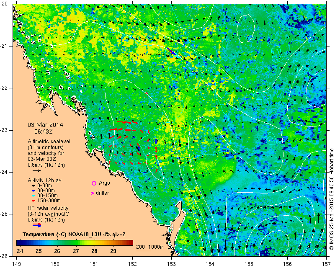Click the "and velocity for" legend line
The width and height of the screenshot is (335, 268).
46,153
